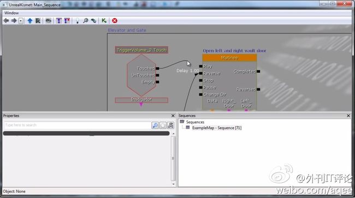
Task: Click the Empty output connector
Action: point(158,82)
